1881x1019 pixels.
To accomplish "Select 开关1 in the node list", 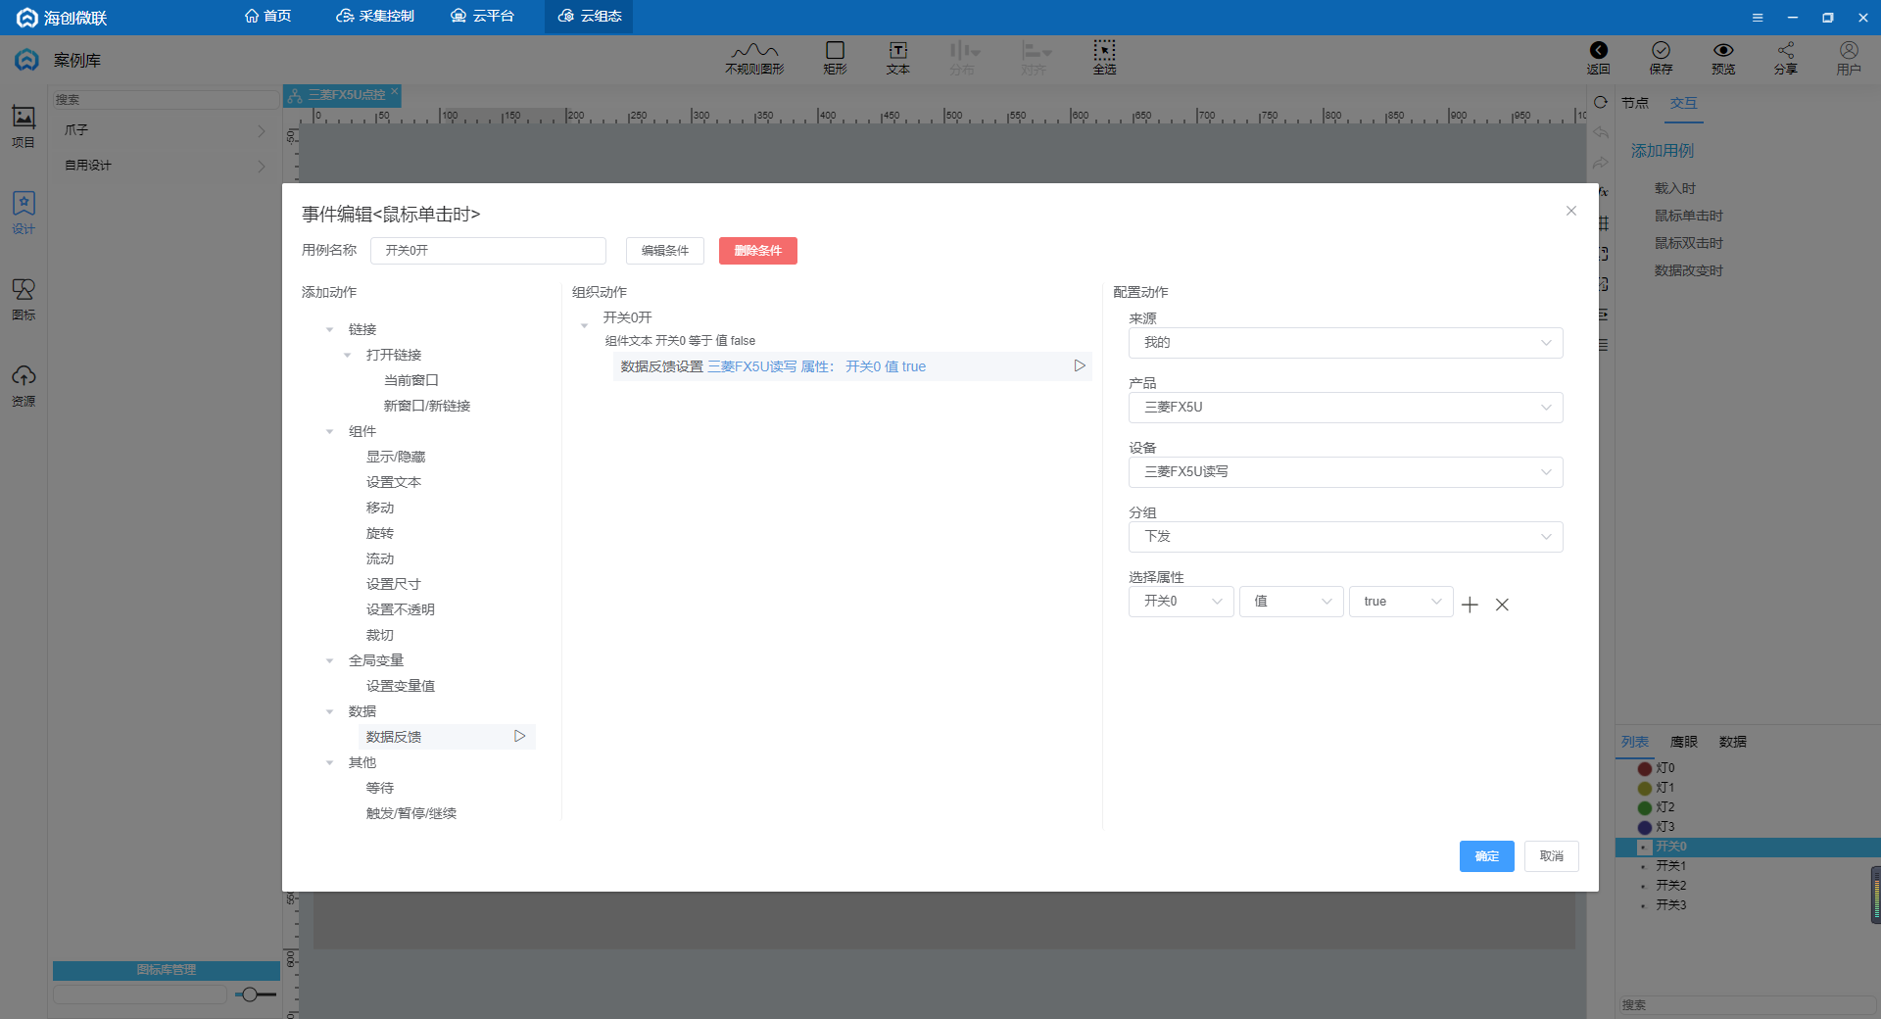I will pos(1671,866).
